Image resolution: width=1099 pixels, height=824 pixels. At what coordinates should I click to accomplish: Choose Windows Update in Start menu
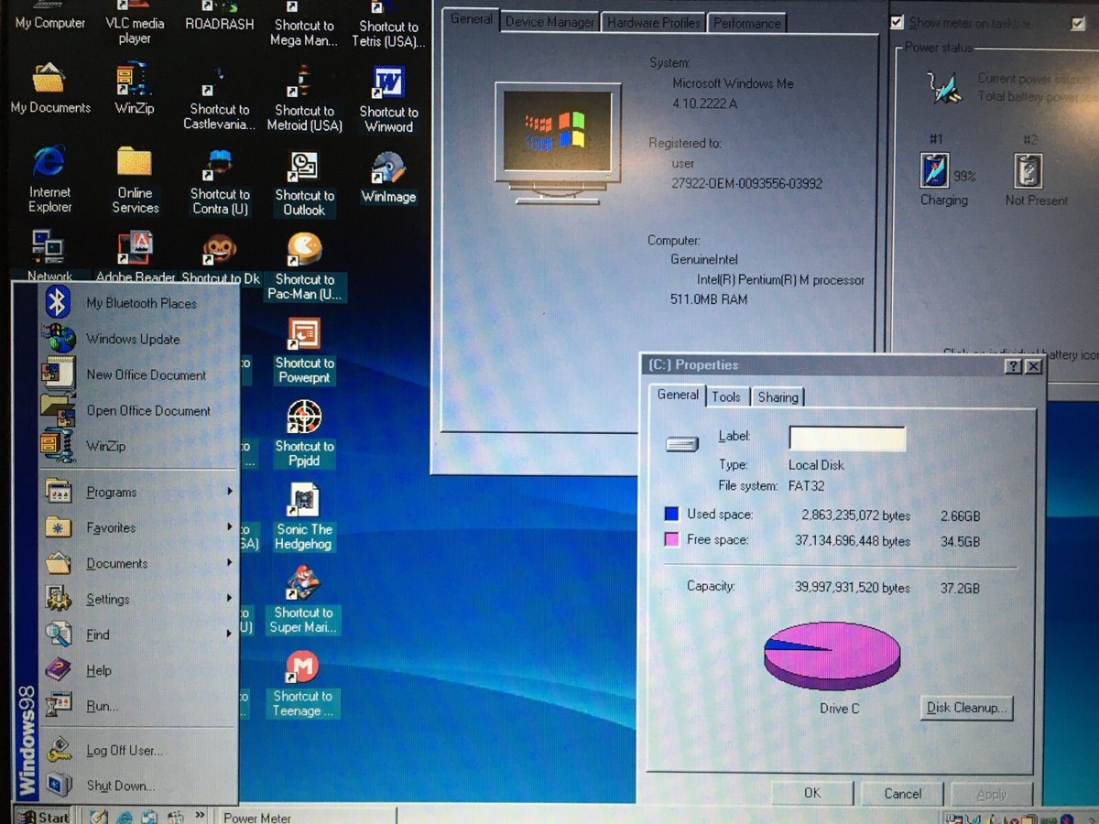pos(138,339)
